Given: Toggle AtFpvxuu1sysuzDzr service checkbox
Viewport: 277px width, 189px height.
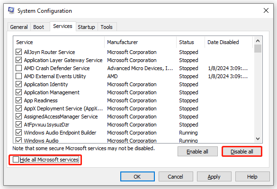Looking at the screenshot, I should (x=19, y=125).
